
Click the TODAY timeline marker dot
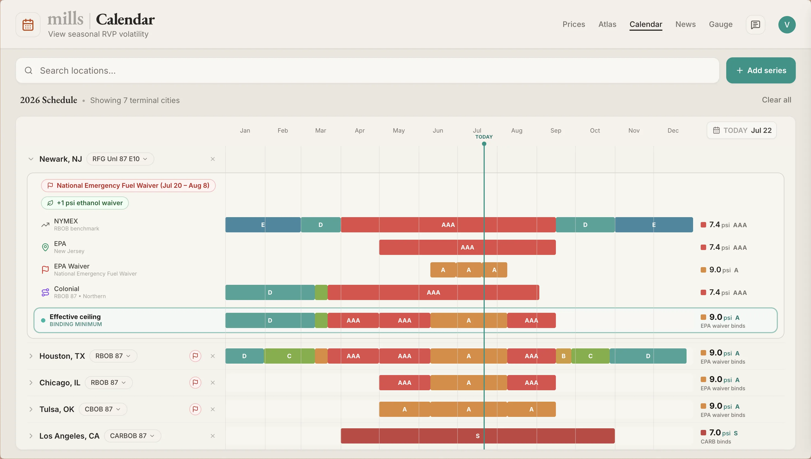pos(484,144)
